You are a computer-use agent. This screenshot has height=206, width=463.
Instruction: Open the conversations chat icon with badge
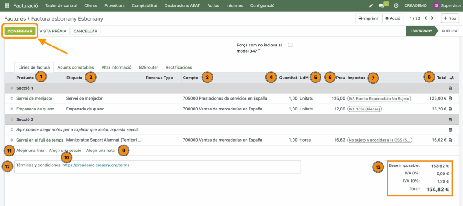[x=383, y=6]
